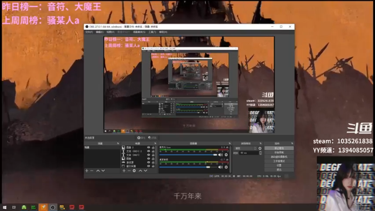Select the 场景 item in Scenes list
The width and height of the screenshot is (375, 211).
pyautogui.click(x=102, y=147)
